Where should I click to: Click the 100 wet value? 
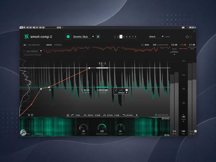click(183, 131)
